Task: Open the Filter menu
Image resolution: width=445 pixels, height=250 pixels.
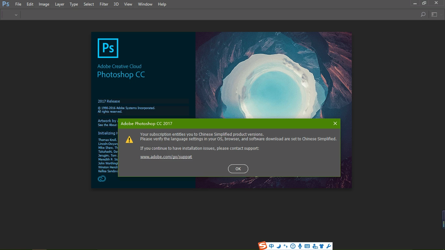Action: tap(104, 4)
